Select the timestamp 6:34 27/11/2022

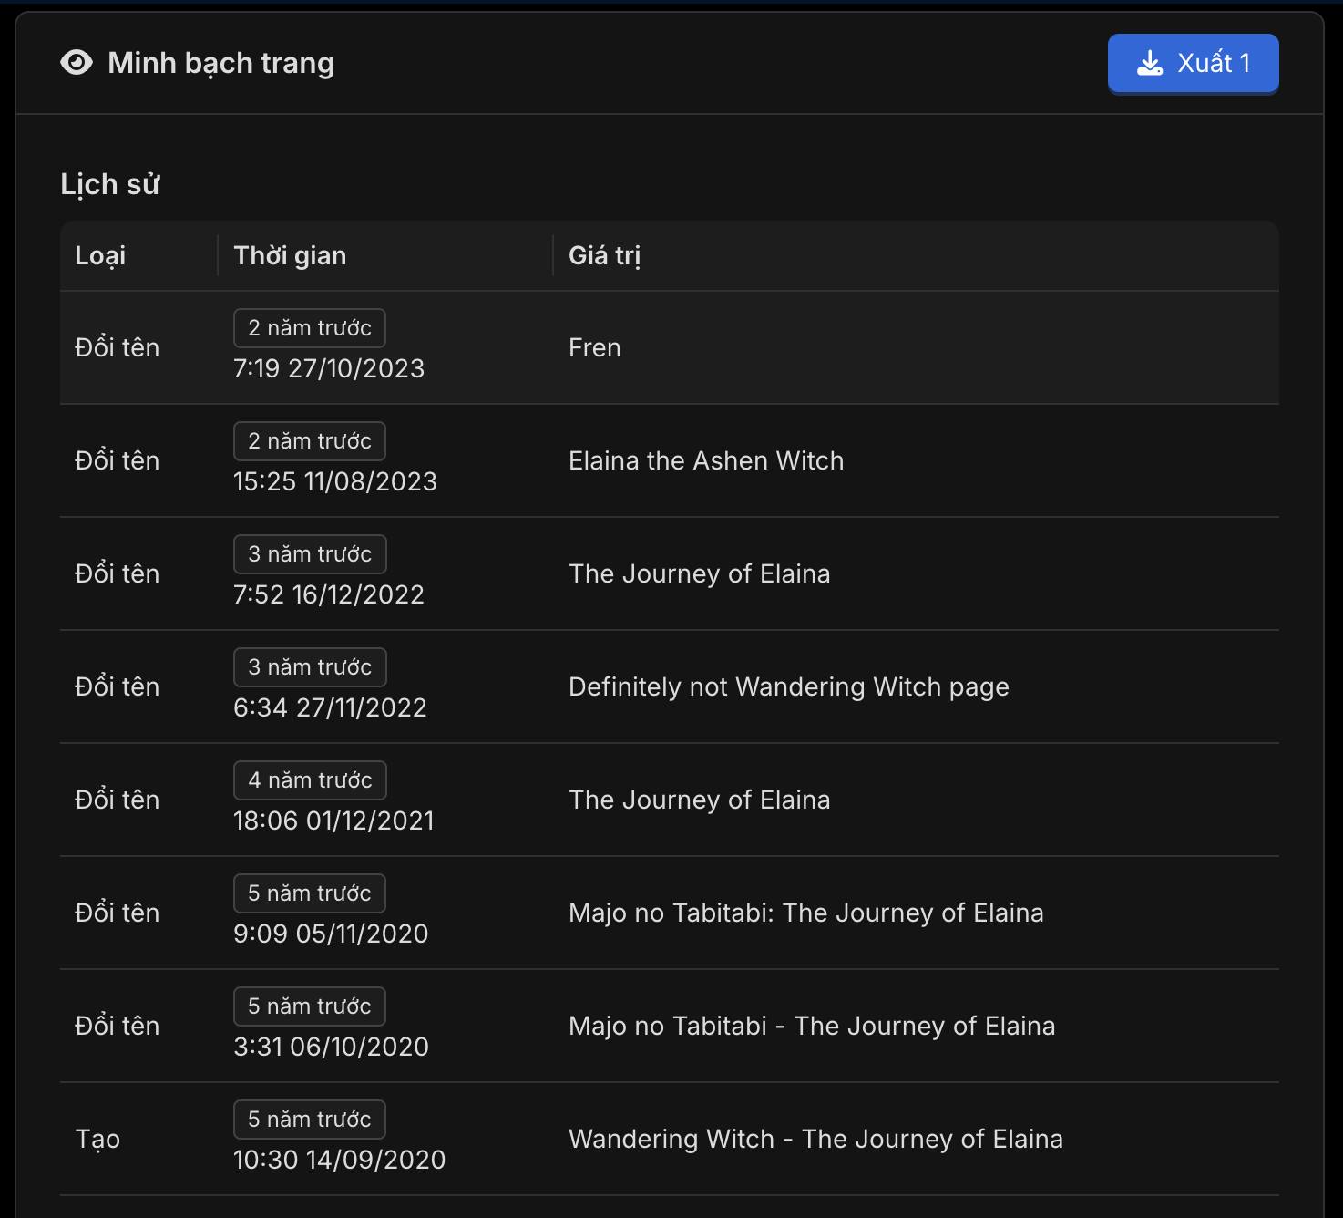coord(330,707)
